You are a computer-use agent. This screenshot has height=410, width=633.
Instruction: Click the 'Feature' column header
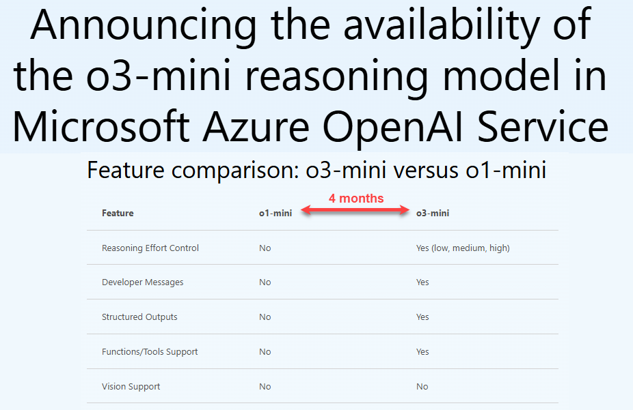[x=118, y=213]
